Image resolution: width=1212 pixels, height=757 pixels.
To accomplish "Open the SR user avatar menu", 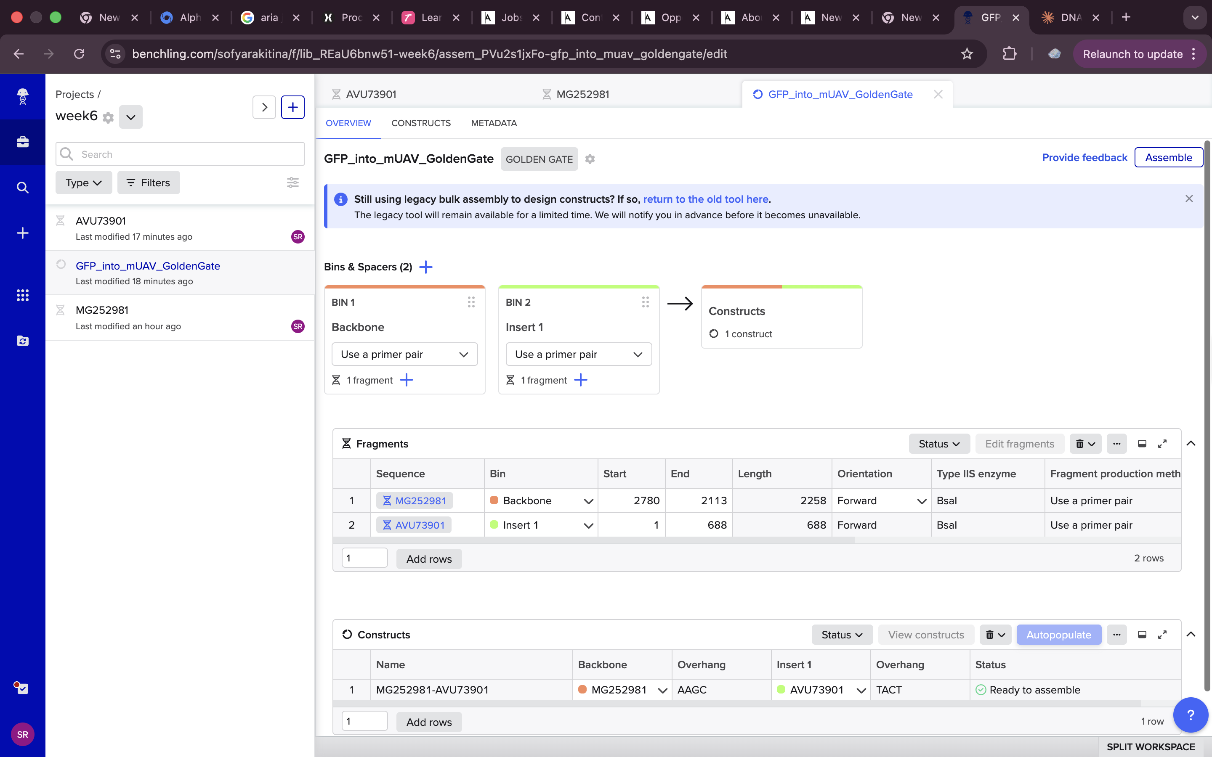I will tap(23, 734).
